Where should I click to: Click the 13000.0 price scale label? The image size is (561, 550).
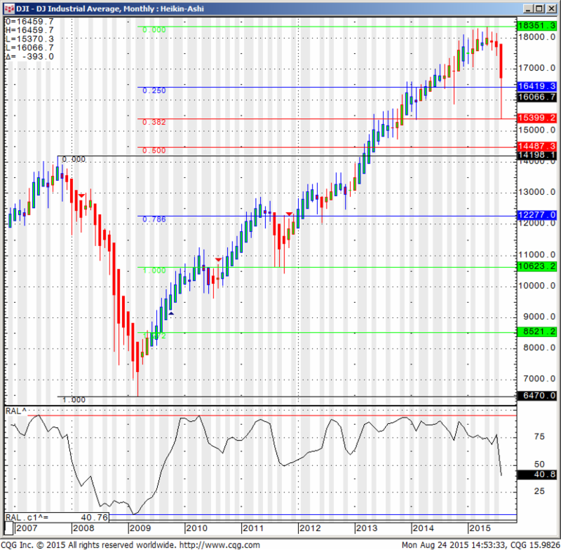click(537, 192)
